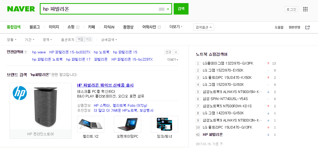The width and height of the screenshot is (318, 148).
Task: Set 옵션유지 toggle to 켜짐
Action: (x=88, y=39)
